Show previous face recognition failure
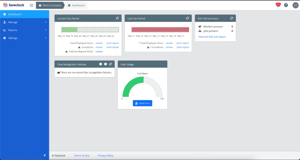The width and height of the screenshot is (300, 160). (x=101, y=64)
